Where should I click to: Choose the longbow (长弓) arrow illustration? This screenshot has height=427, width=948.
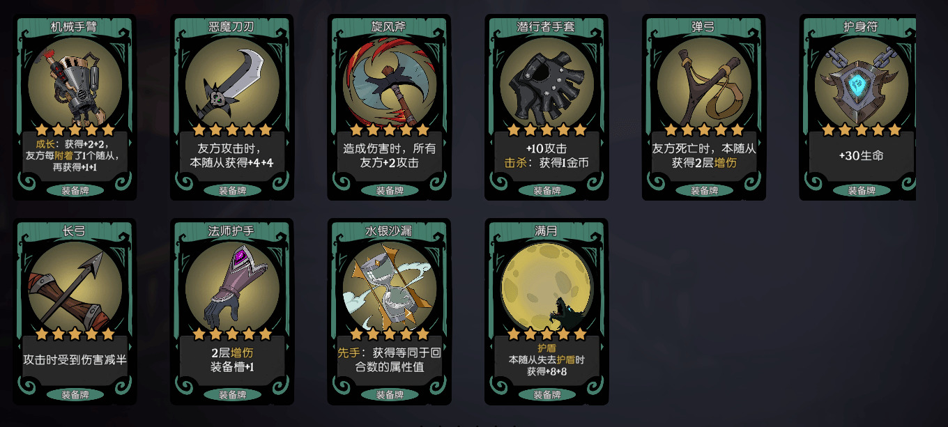[75, 287]
